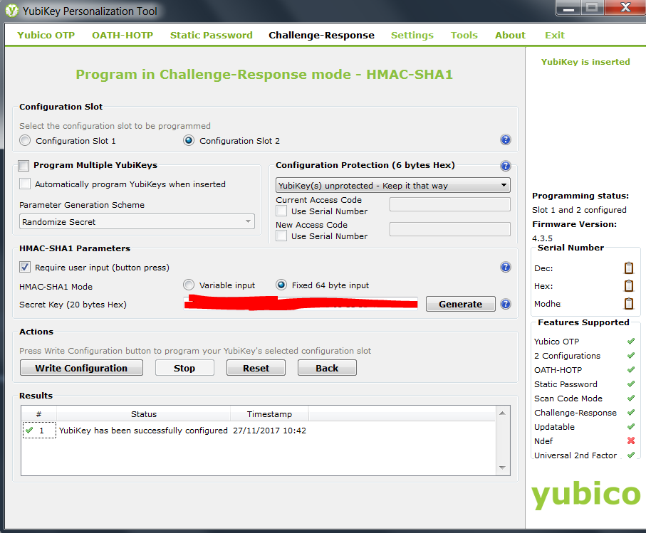Click the Challenge-Response supported checkmark
The image size is (646, 533).
(x=631, y=413)
